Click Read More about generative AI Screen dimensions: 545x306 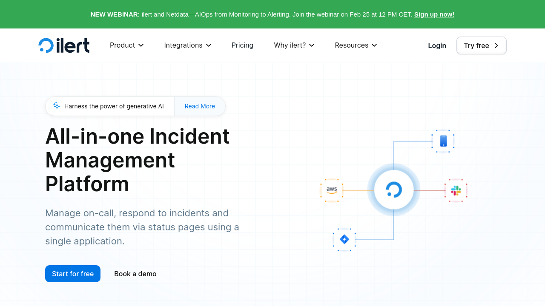(200, 106)
